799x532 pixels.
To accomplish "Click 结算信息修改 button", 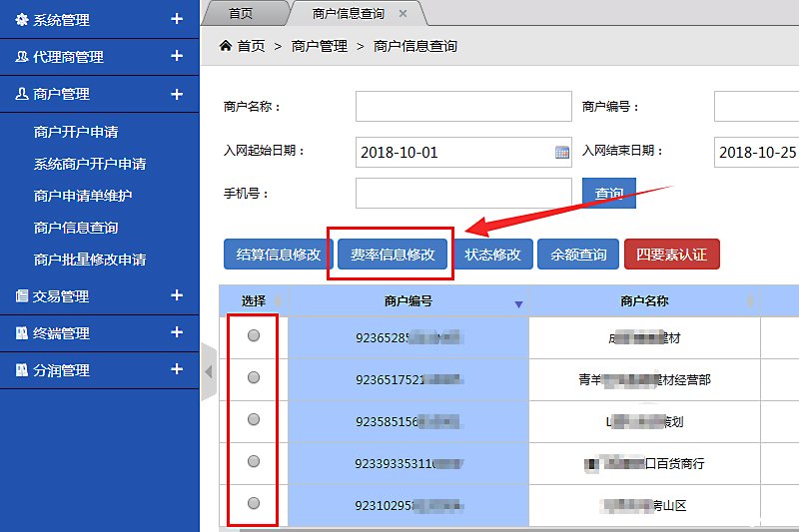I will pyautogui.click(x=279, y=255).
